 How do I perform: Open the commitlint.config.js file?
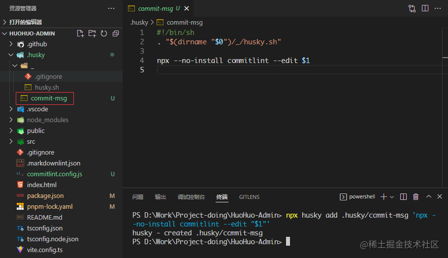61,174
